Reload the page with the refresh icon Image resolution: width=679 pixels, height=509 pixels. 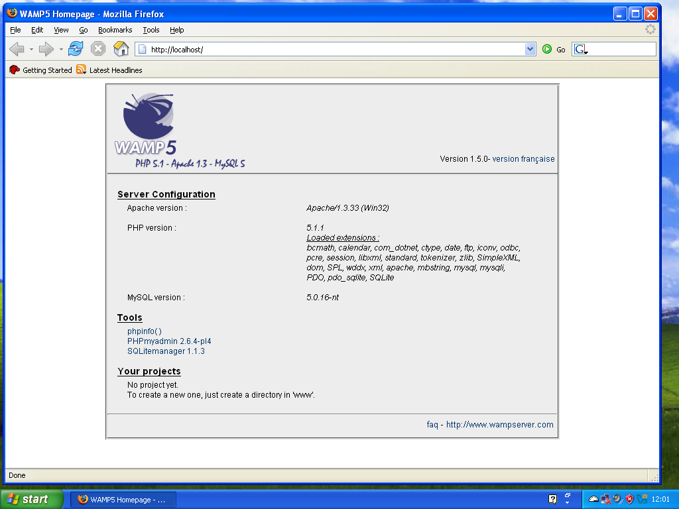point(76,48)
